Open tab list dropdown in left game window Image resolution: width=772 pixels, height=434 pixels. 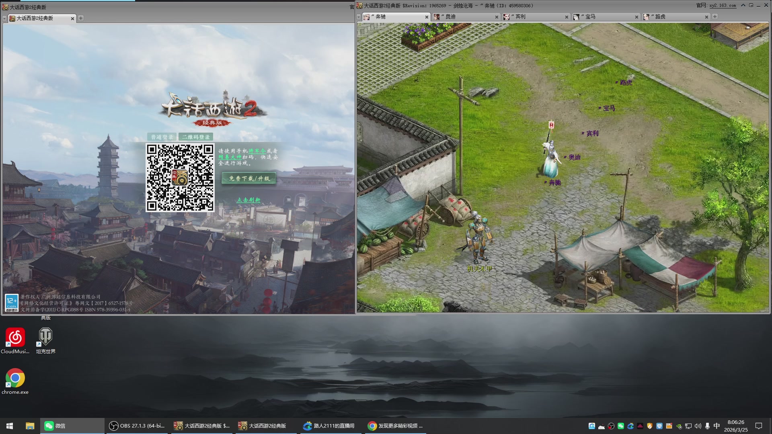click(4, 18)
